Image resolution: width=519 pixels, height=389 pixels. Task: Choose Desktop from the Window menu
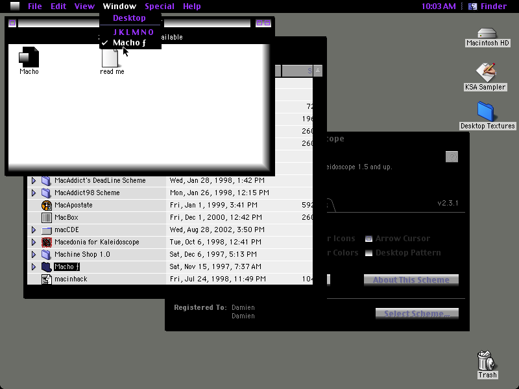tap(130, 18)
